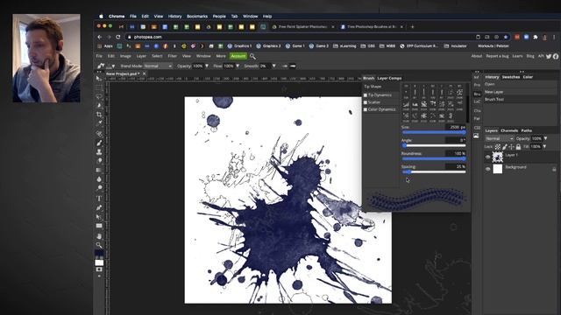Enable the Tip Dynamics checkbox

366,95
